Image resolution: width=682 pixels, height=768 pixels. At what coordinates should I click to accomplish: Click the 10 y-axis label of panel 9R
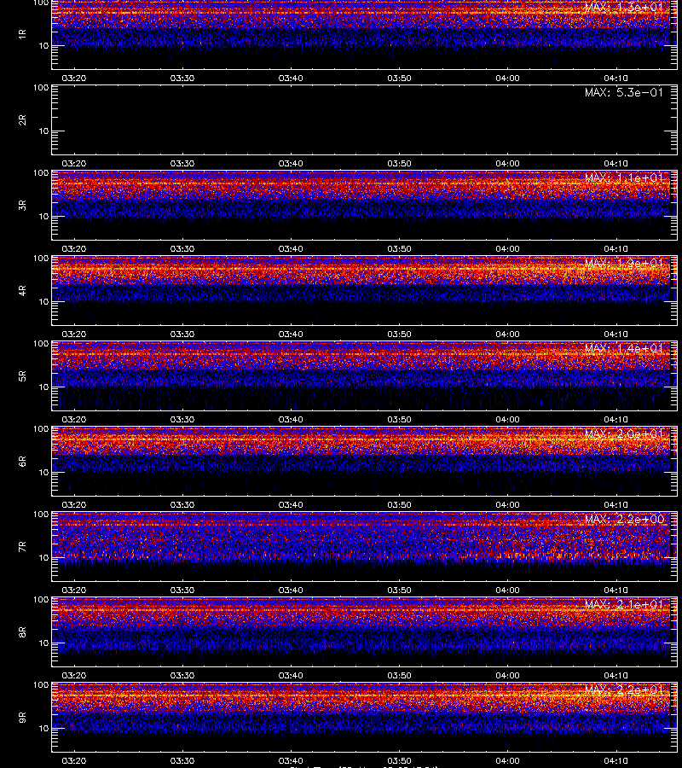(x=43, y=729)
